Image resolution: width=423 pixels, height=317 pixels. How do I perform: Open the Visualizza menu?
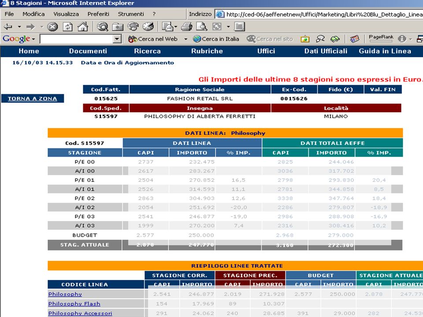coord(66,14)
